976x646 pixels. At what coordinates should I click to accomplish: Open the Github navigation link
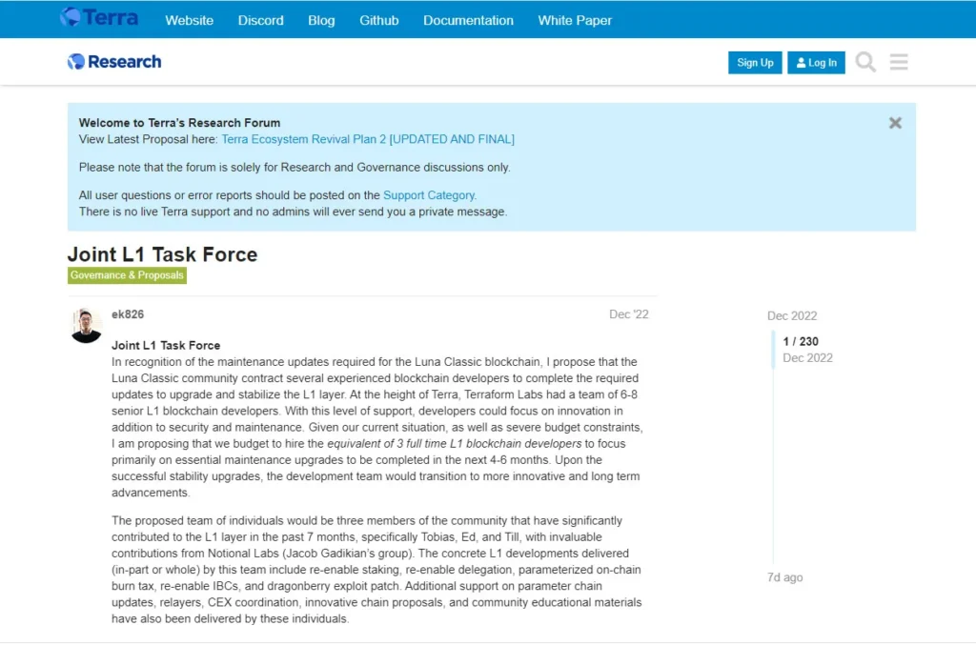tap(379, 21)
